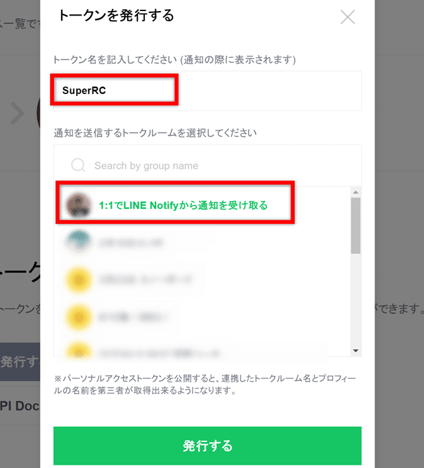Select the first yellow avatar talk room
Viewport: 424px width, 468px height.
[x=78, y=280]
